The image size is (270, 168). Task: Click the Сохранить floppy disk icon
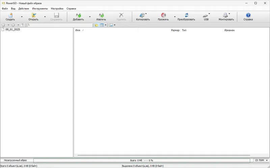point(56,15)
